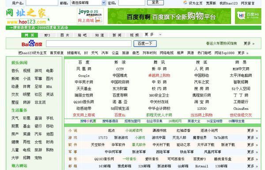Click 把hao123设为主页 link

pos(32,53)
